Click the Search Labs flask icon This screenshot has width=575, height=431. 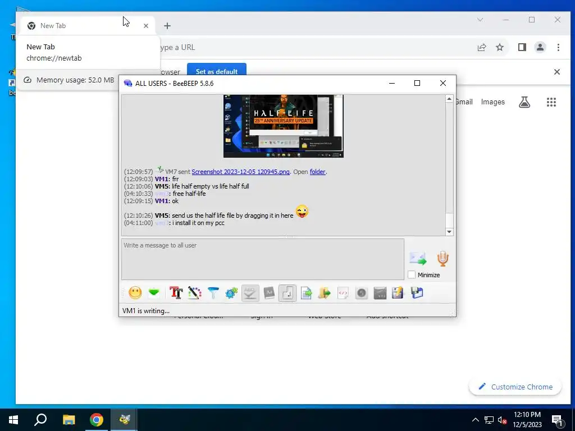tap(524, 102)
